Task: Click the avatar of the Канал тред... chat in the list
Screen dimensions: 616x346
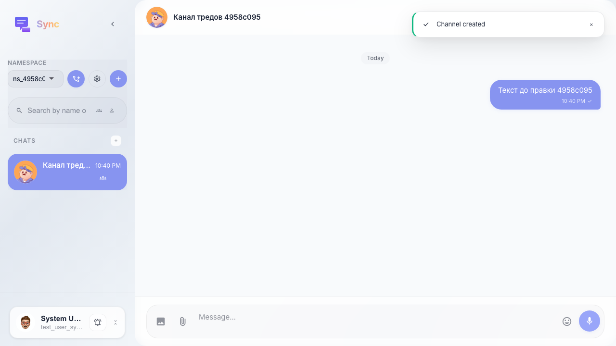Action: click(x=26, y=172)
